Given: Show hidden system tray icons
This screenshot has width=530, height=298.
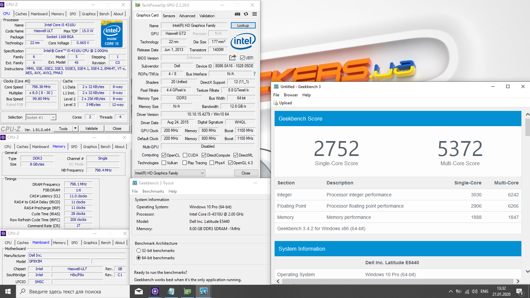Looking at the screenshot, I should [x=450, y=291].
